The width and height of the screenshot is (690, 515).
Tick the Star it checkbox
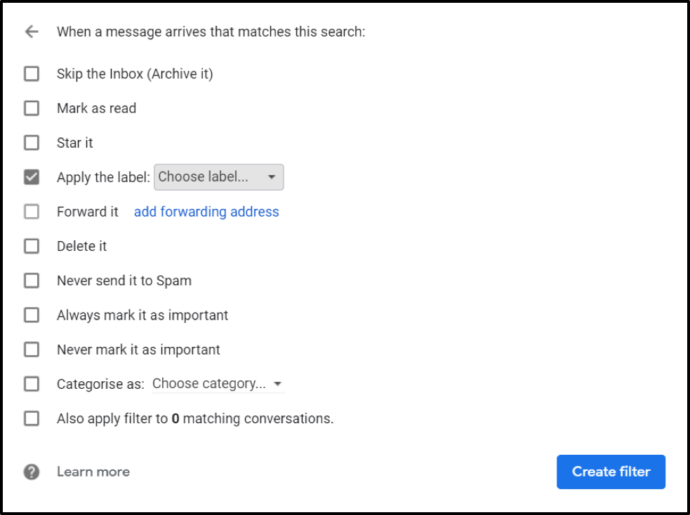tap(32, 143)
